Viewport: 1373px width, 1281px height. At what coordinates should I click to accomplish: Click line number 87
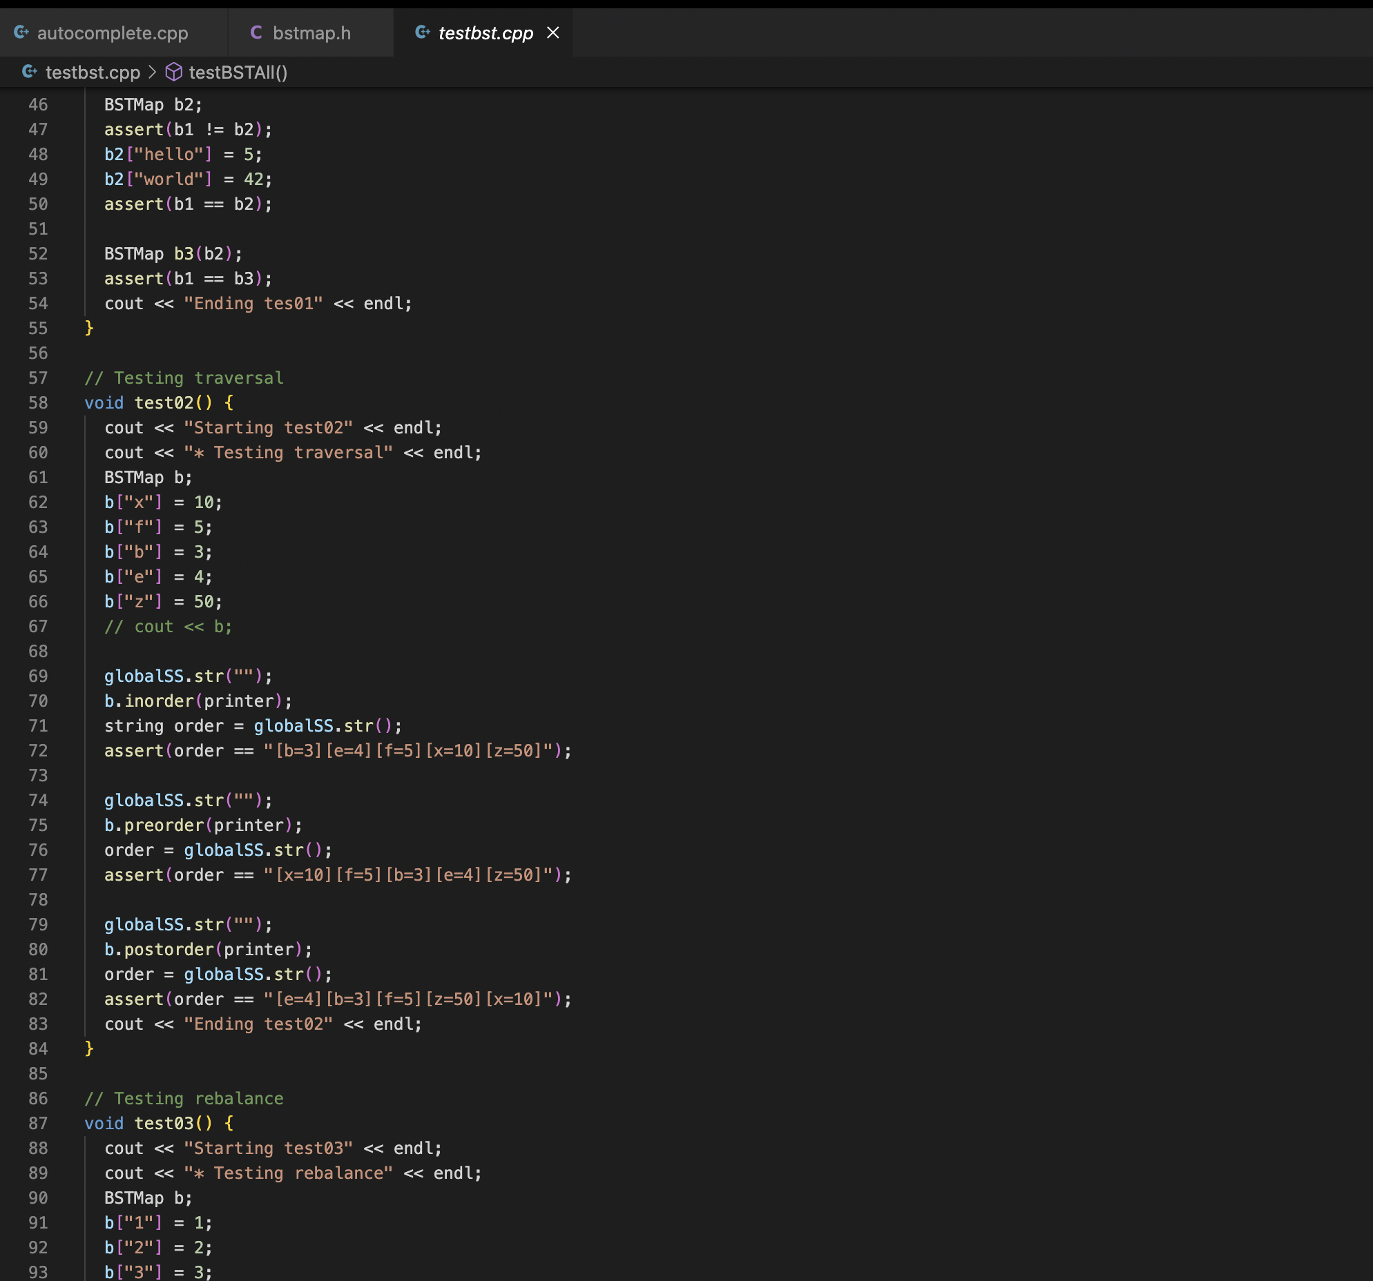click(x=39, y=1123)
